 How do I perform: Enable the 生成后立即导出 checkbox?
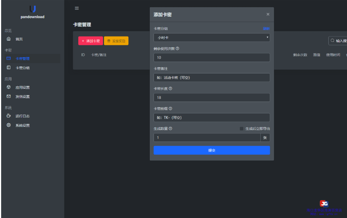pos(241,129)
